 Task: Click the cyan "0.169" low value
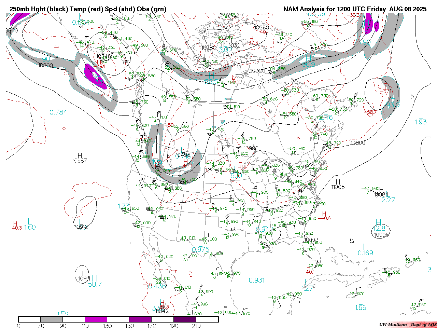click(x=365, y=253)
